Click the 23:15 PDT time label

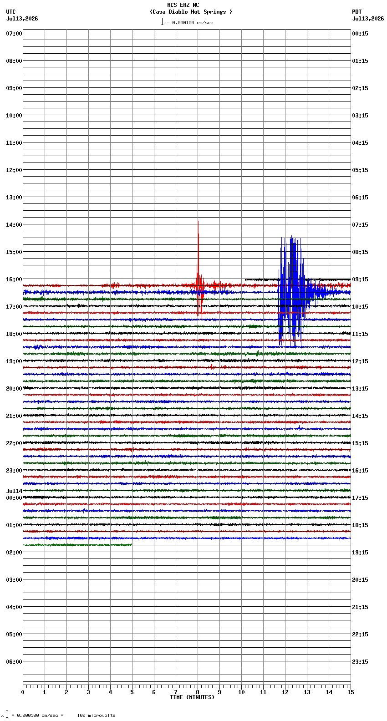(x=360, y=662)
